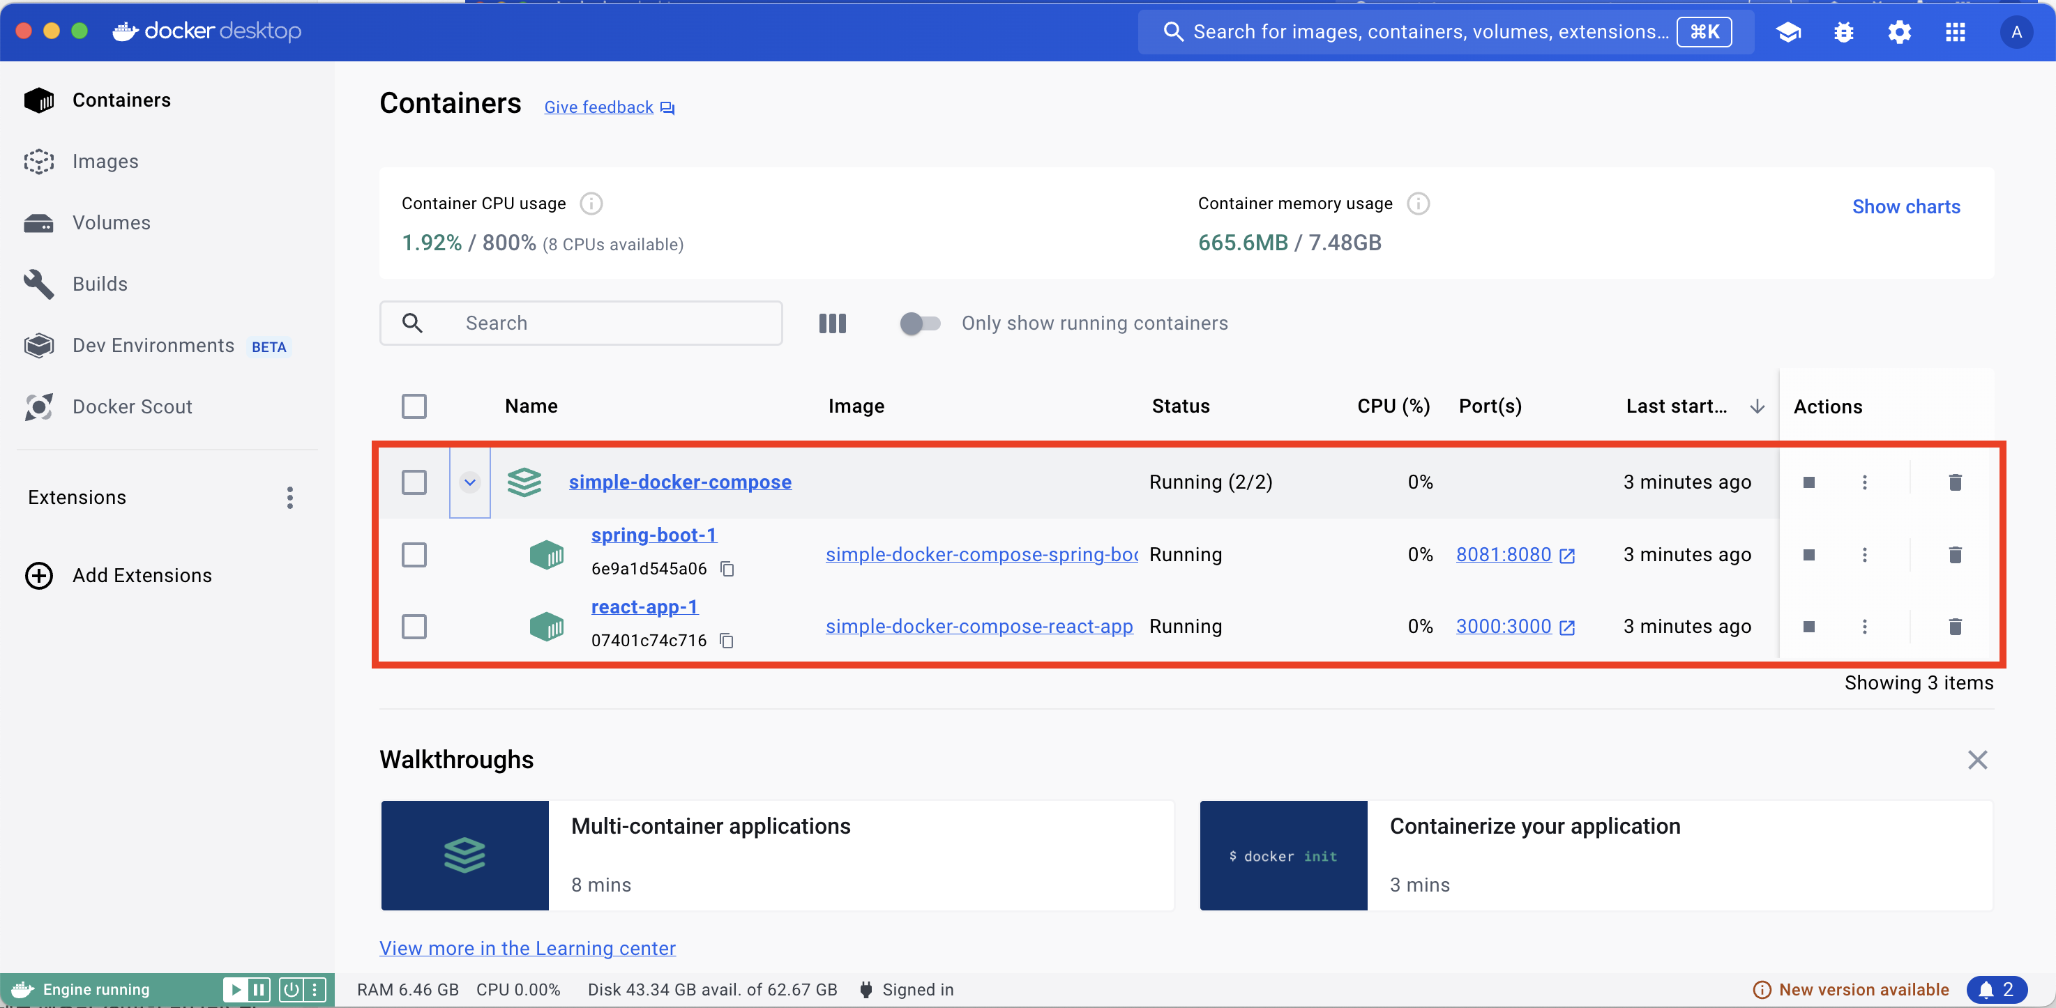Collapse the simple-docker-compose group chevron
The image size is (2056, 1008).
469,482
